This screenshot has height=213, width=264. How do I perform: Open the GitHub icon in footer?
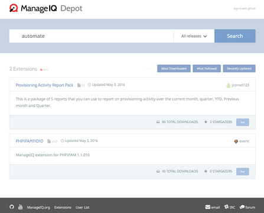coord(12,207)
